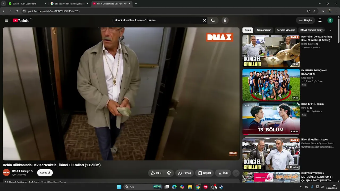Go back in browser history

[x=4, y=11]
